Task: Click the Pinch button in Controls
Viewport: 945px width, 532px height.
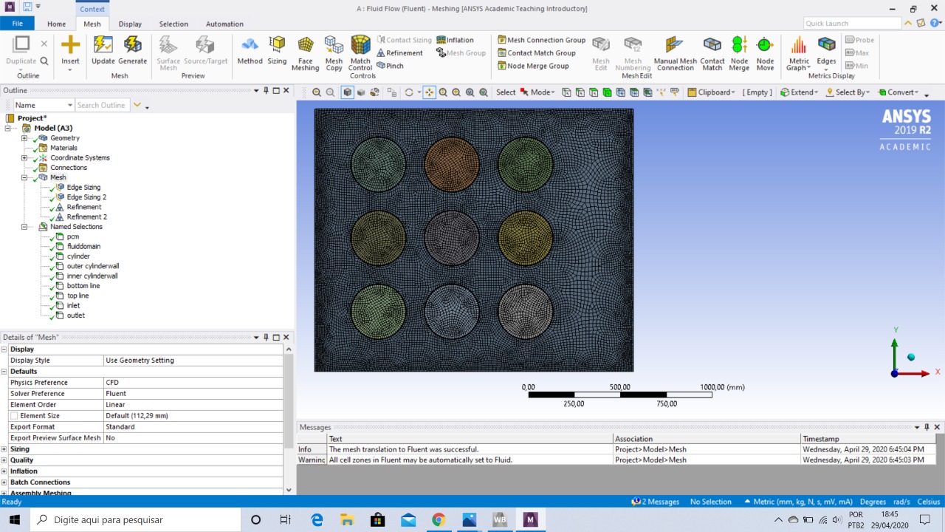Action: [390, 66]
